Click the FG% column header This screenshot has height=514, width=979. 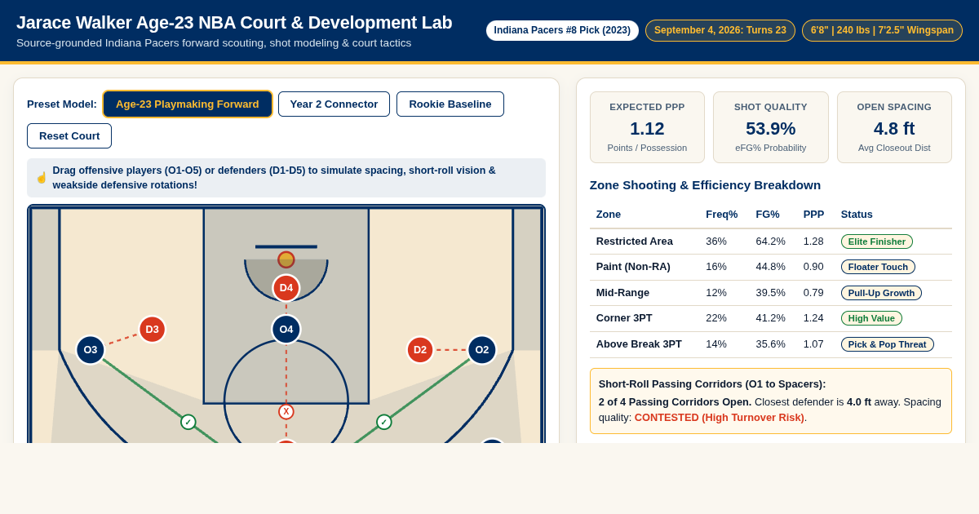point(768,215)
